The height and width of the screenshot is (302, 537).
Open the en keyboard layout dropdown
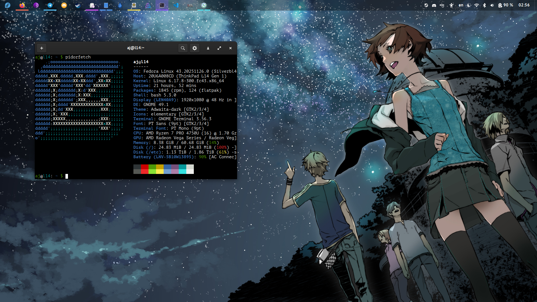pyautogui.click(x=461, y=5)
